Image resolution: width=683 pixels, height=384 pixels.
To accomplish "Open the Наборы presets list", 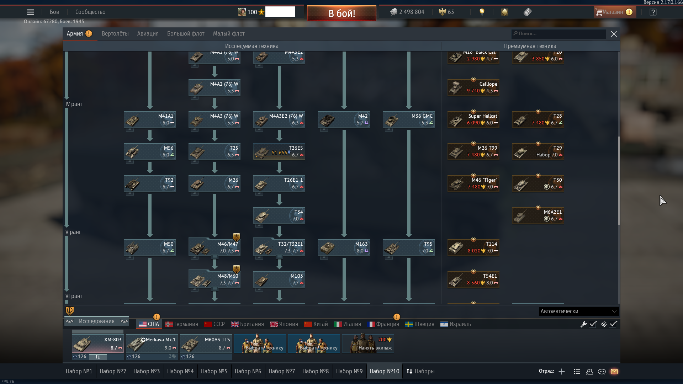I will 420,372.
